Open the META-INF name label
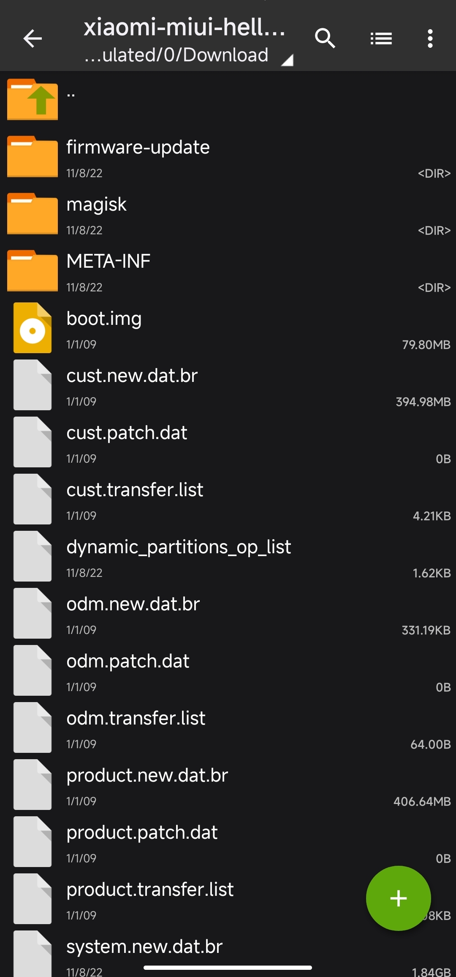Viewport: 456px width, 977px height. (x=109, y=261)
